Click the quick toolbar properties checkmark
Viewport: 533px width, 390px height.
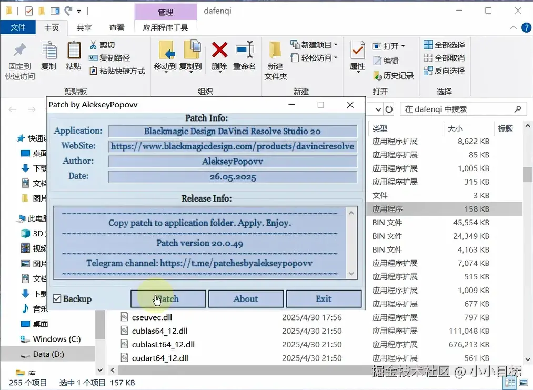(x=29, y=11)
